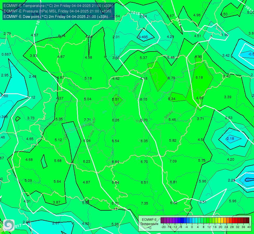Screen dimensions: 254x234
Task: Click the 5.09 temperature value
Action: point(28,181)
